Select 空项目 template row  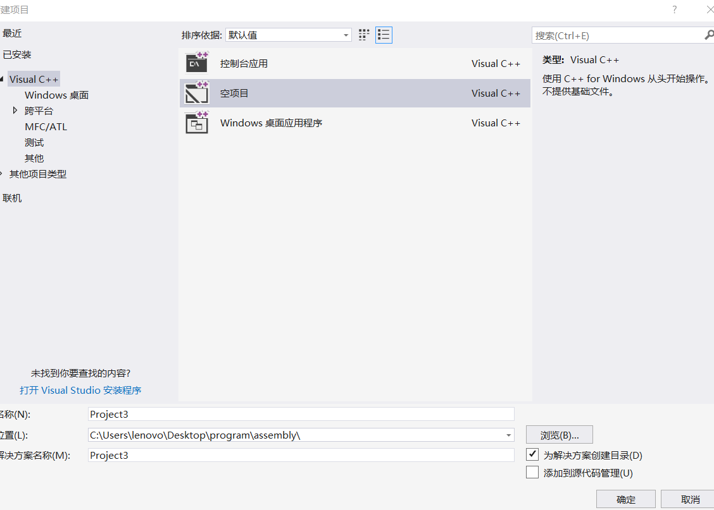354,93
